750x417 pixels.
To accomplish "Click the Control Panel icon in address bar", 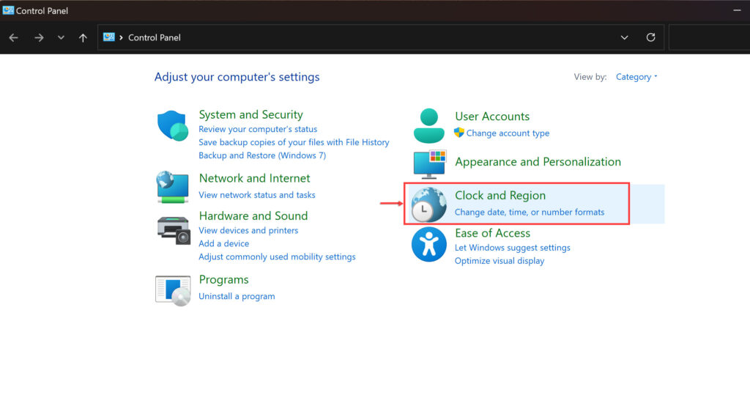I will pyautogui.click(x=109, y=37).
